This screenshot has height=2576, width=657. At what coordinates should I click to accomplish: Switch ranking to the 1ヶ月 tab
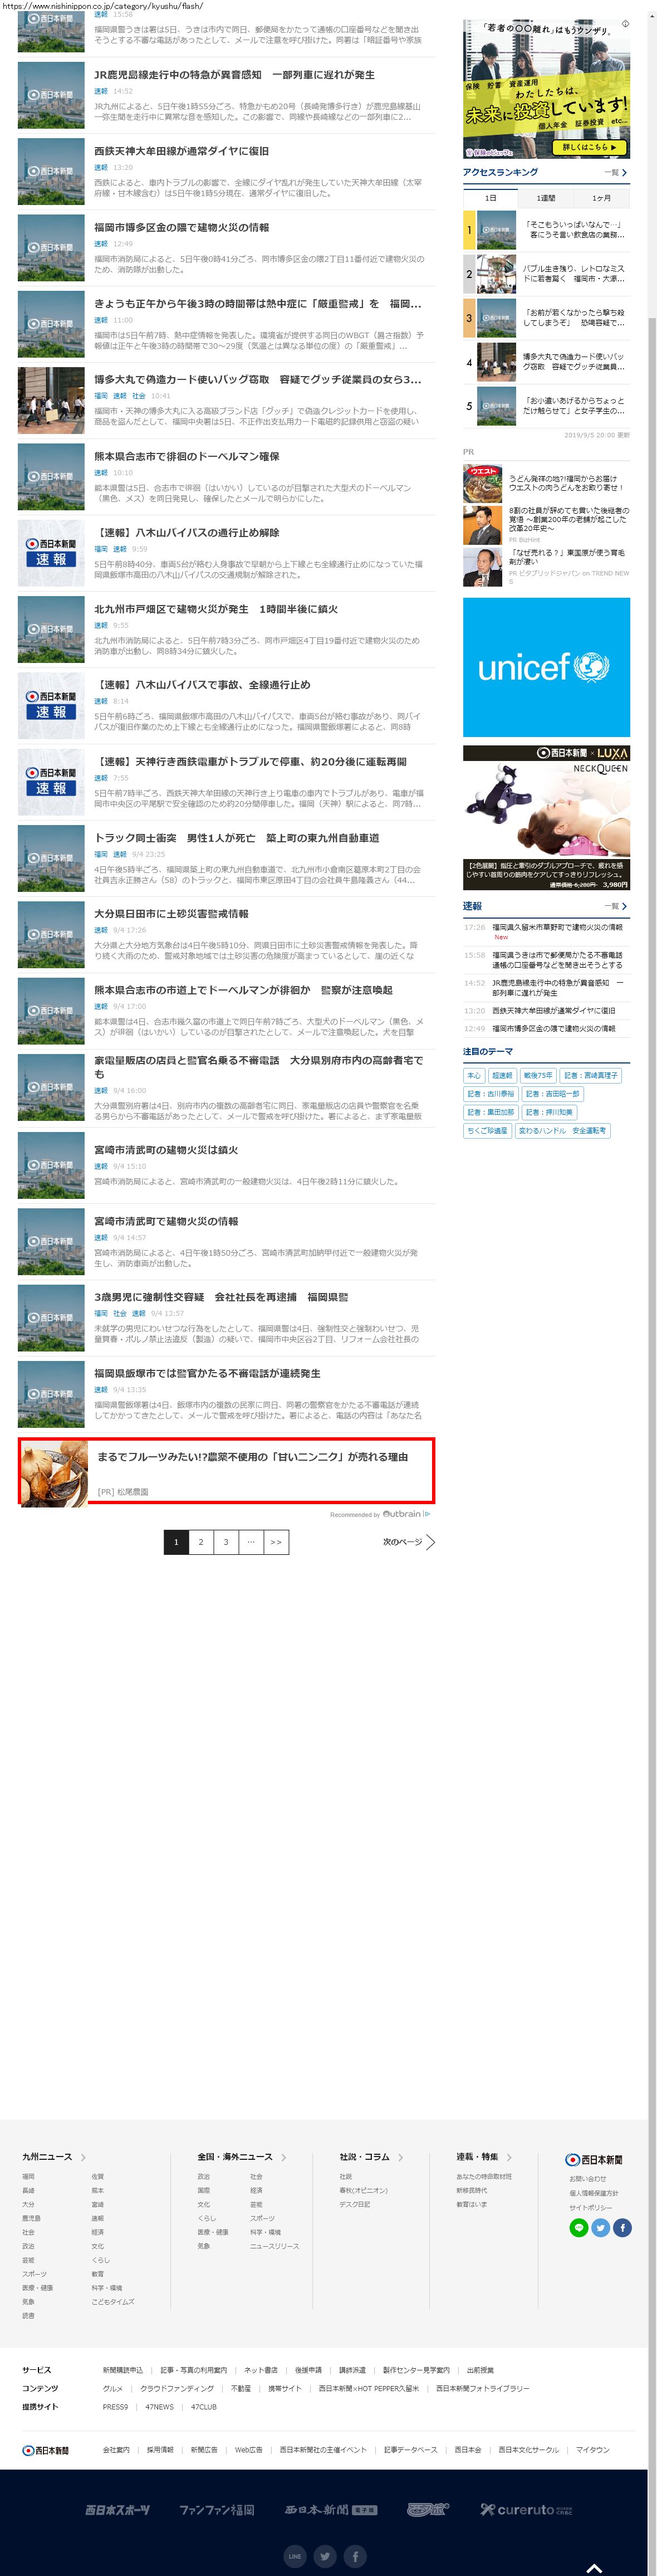click(601, 198)
